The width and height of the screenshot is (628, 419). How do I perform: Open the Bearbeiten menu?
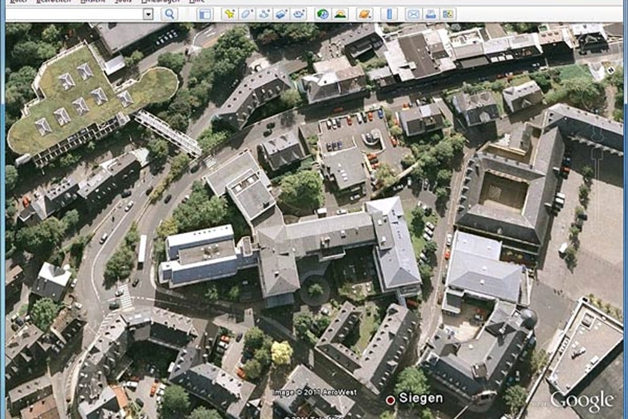click(53, 1)
